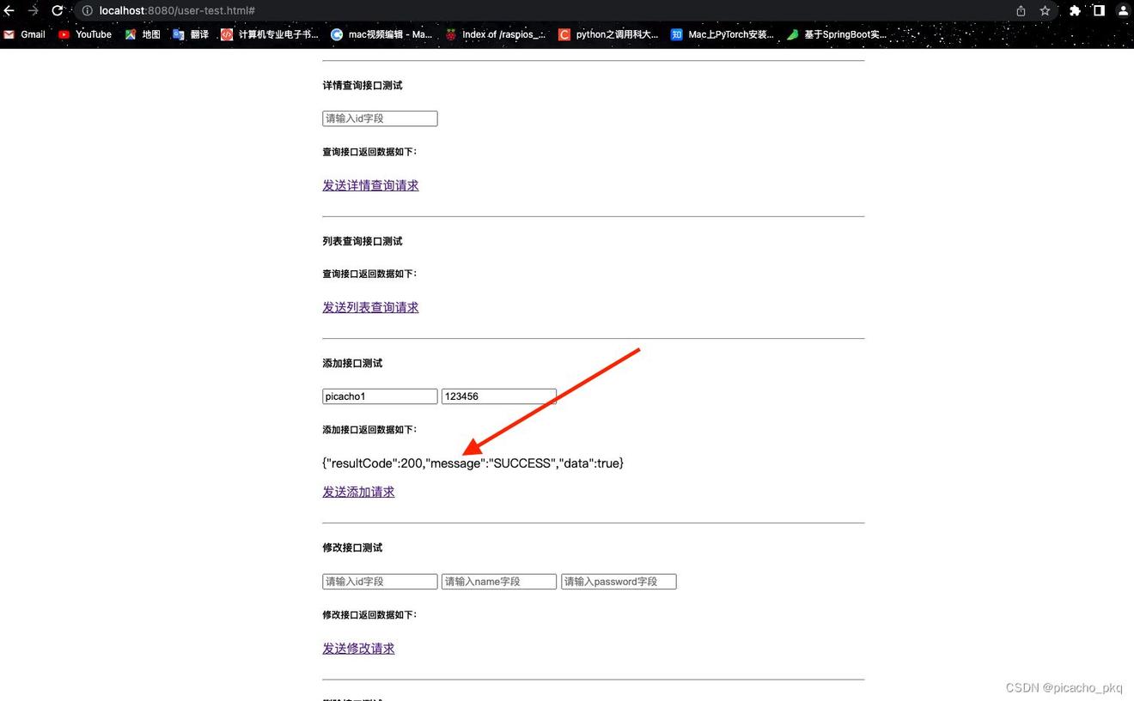The height and width of the screenshot is (701, 1134).
Task: Open the YouTube bookmark
Action: tap(85, 34)
